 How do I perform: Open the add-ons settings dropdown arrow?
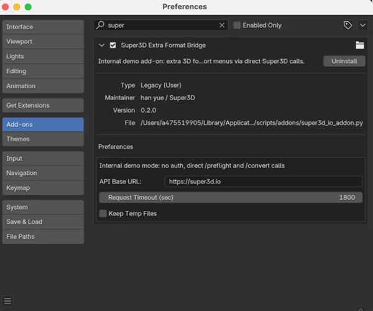coord(362,25)
